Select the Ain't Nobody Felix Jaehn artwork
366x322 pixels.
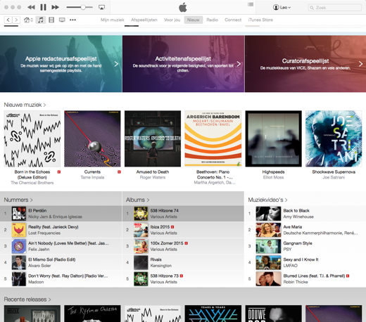pyautogui.click(x=19, y=246)
